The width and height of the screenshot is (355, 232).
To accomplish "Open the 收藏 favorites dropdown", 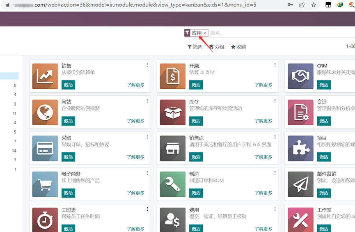I will [238, 47].
